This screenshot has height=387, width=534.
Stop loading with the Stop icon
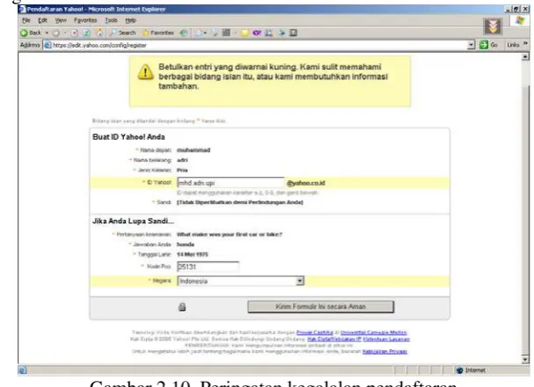(75, 33)
